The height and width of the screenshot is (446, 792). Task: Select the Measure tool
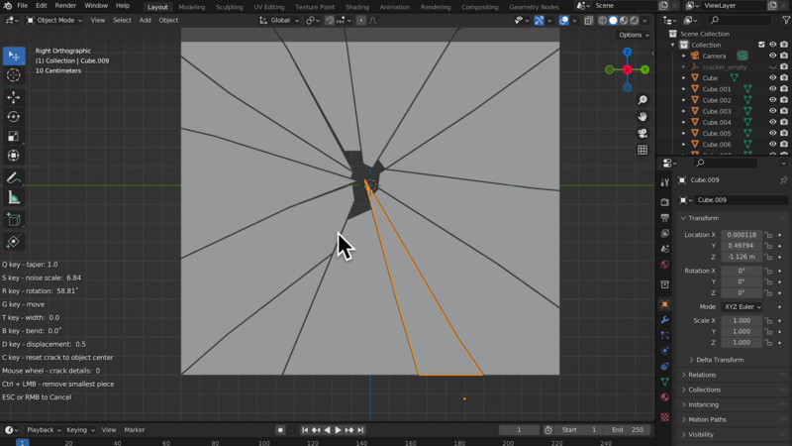14,197
